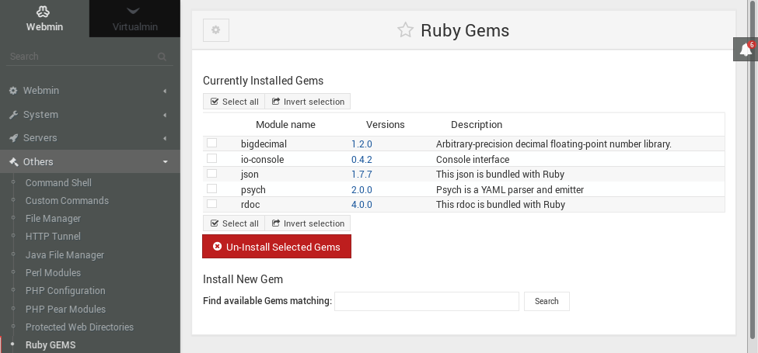Screen dimensions: 758x353
Task: Click the search magnifier icon in sidebar
Action: click(162, 57)
